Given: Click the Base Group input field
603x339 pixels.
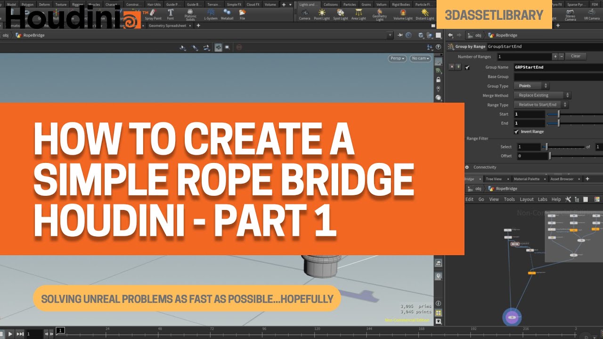Looking at the screenshot, I should pos(558,76).
